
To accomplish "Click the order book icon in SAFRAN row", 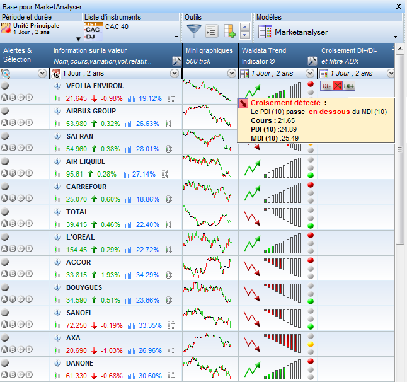I will pyautogui.click(x=169, y=149).
